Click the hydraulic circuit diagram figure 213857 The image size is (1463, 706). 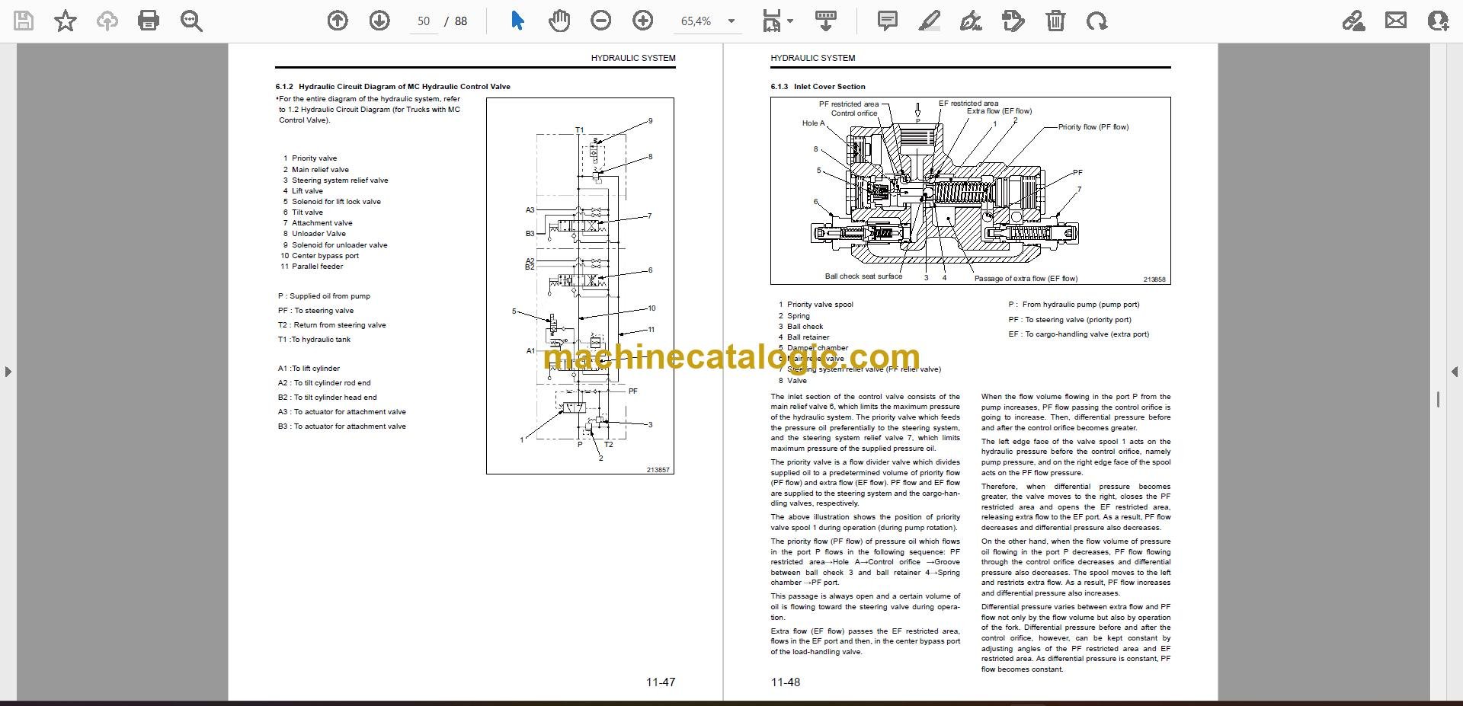click(580, 286)
